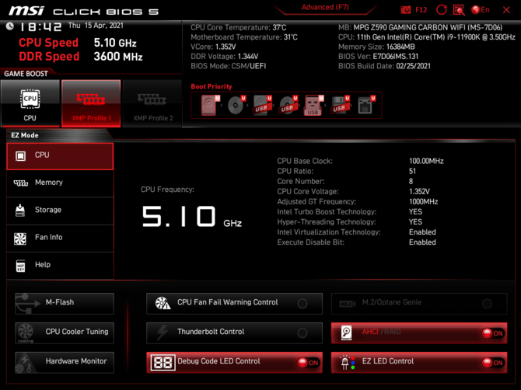Screen dimensions: 521x390
Task: Open Hardware Monitor
Action: coord(65,363)
